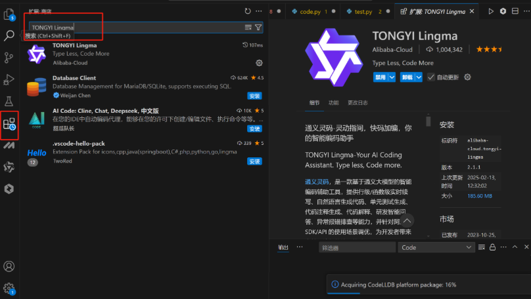Open extension settings gear beside auto update
This screenshot has width=531, height=299.
pos(467,77)
